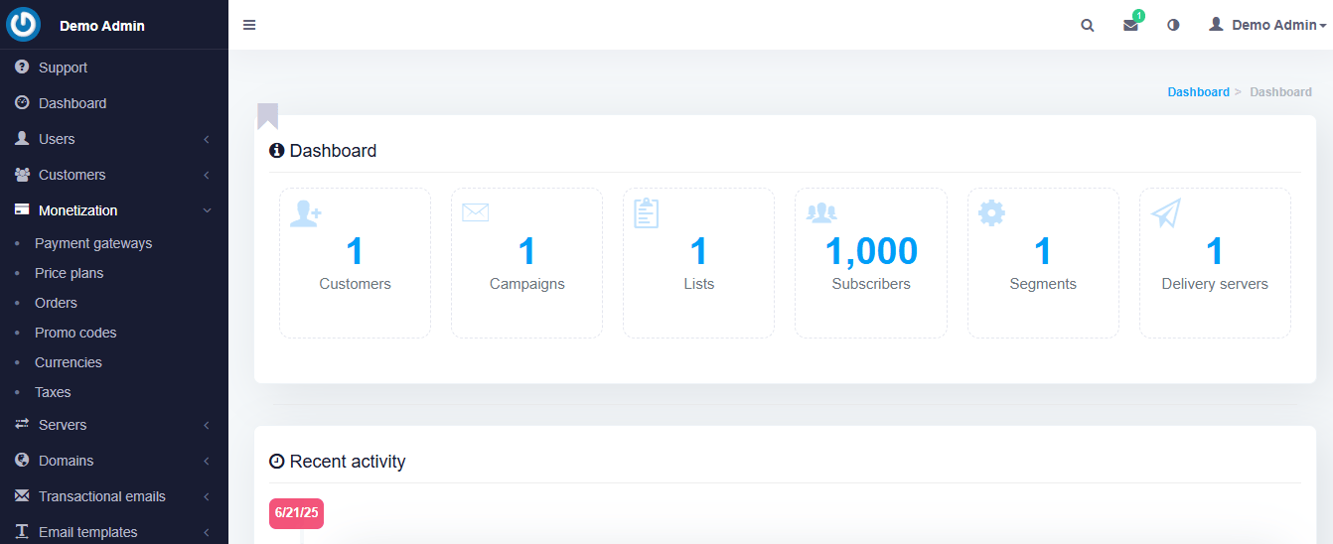Click the bookmark ribbon on the Dashboard card
The height and width of the screenshot is (544, 1333).
pyautogui.click(x=267, y=116)
